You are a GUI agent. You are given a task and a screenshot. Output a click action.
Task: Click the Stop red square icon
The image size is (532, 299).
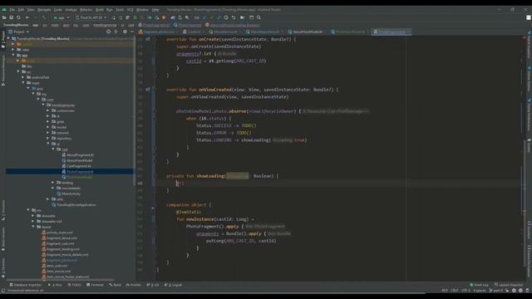pyautogui.click(x=164, y=17)
